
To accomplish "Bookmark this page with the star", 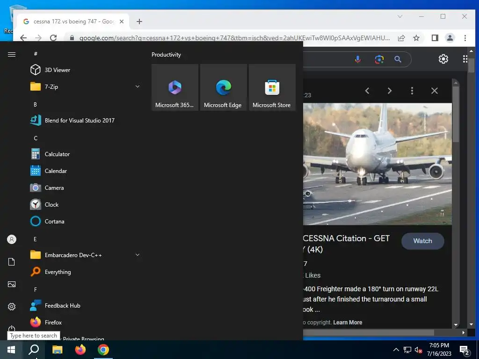I will pos(416,38).
